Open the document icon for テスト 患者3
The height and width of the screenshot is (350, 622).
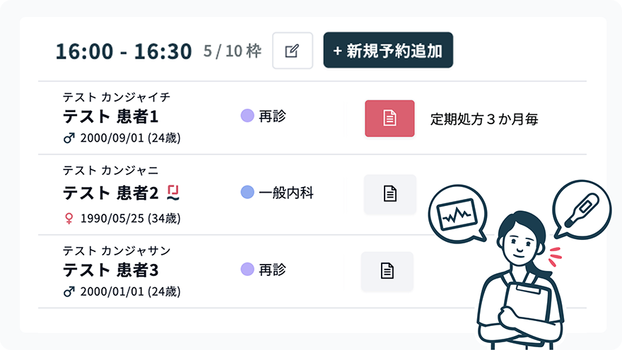click(387, 271)
